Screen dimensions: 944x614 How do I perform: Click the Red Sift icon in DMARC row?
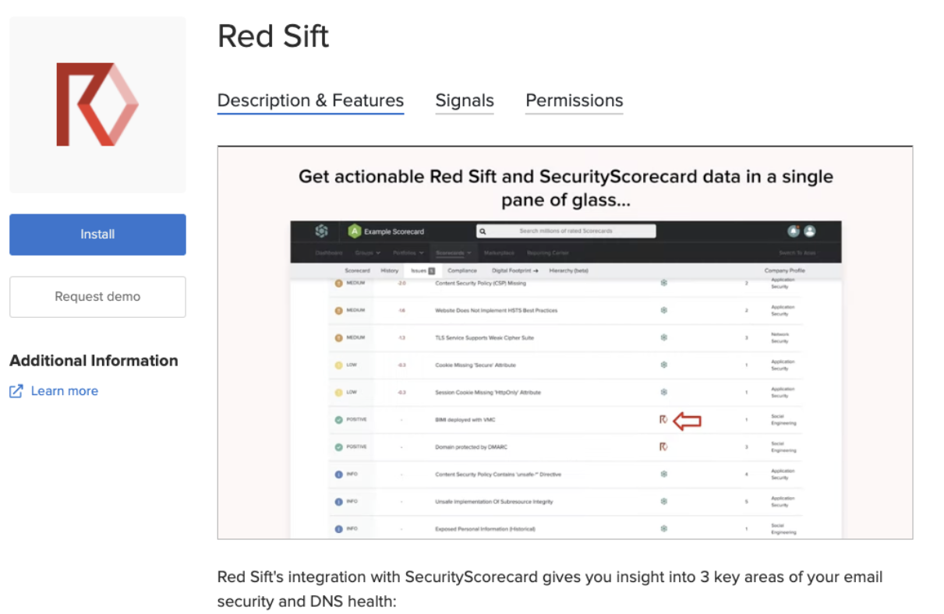pos(663,446)
